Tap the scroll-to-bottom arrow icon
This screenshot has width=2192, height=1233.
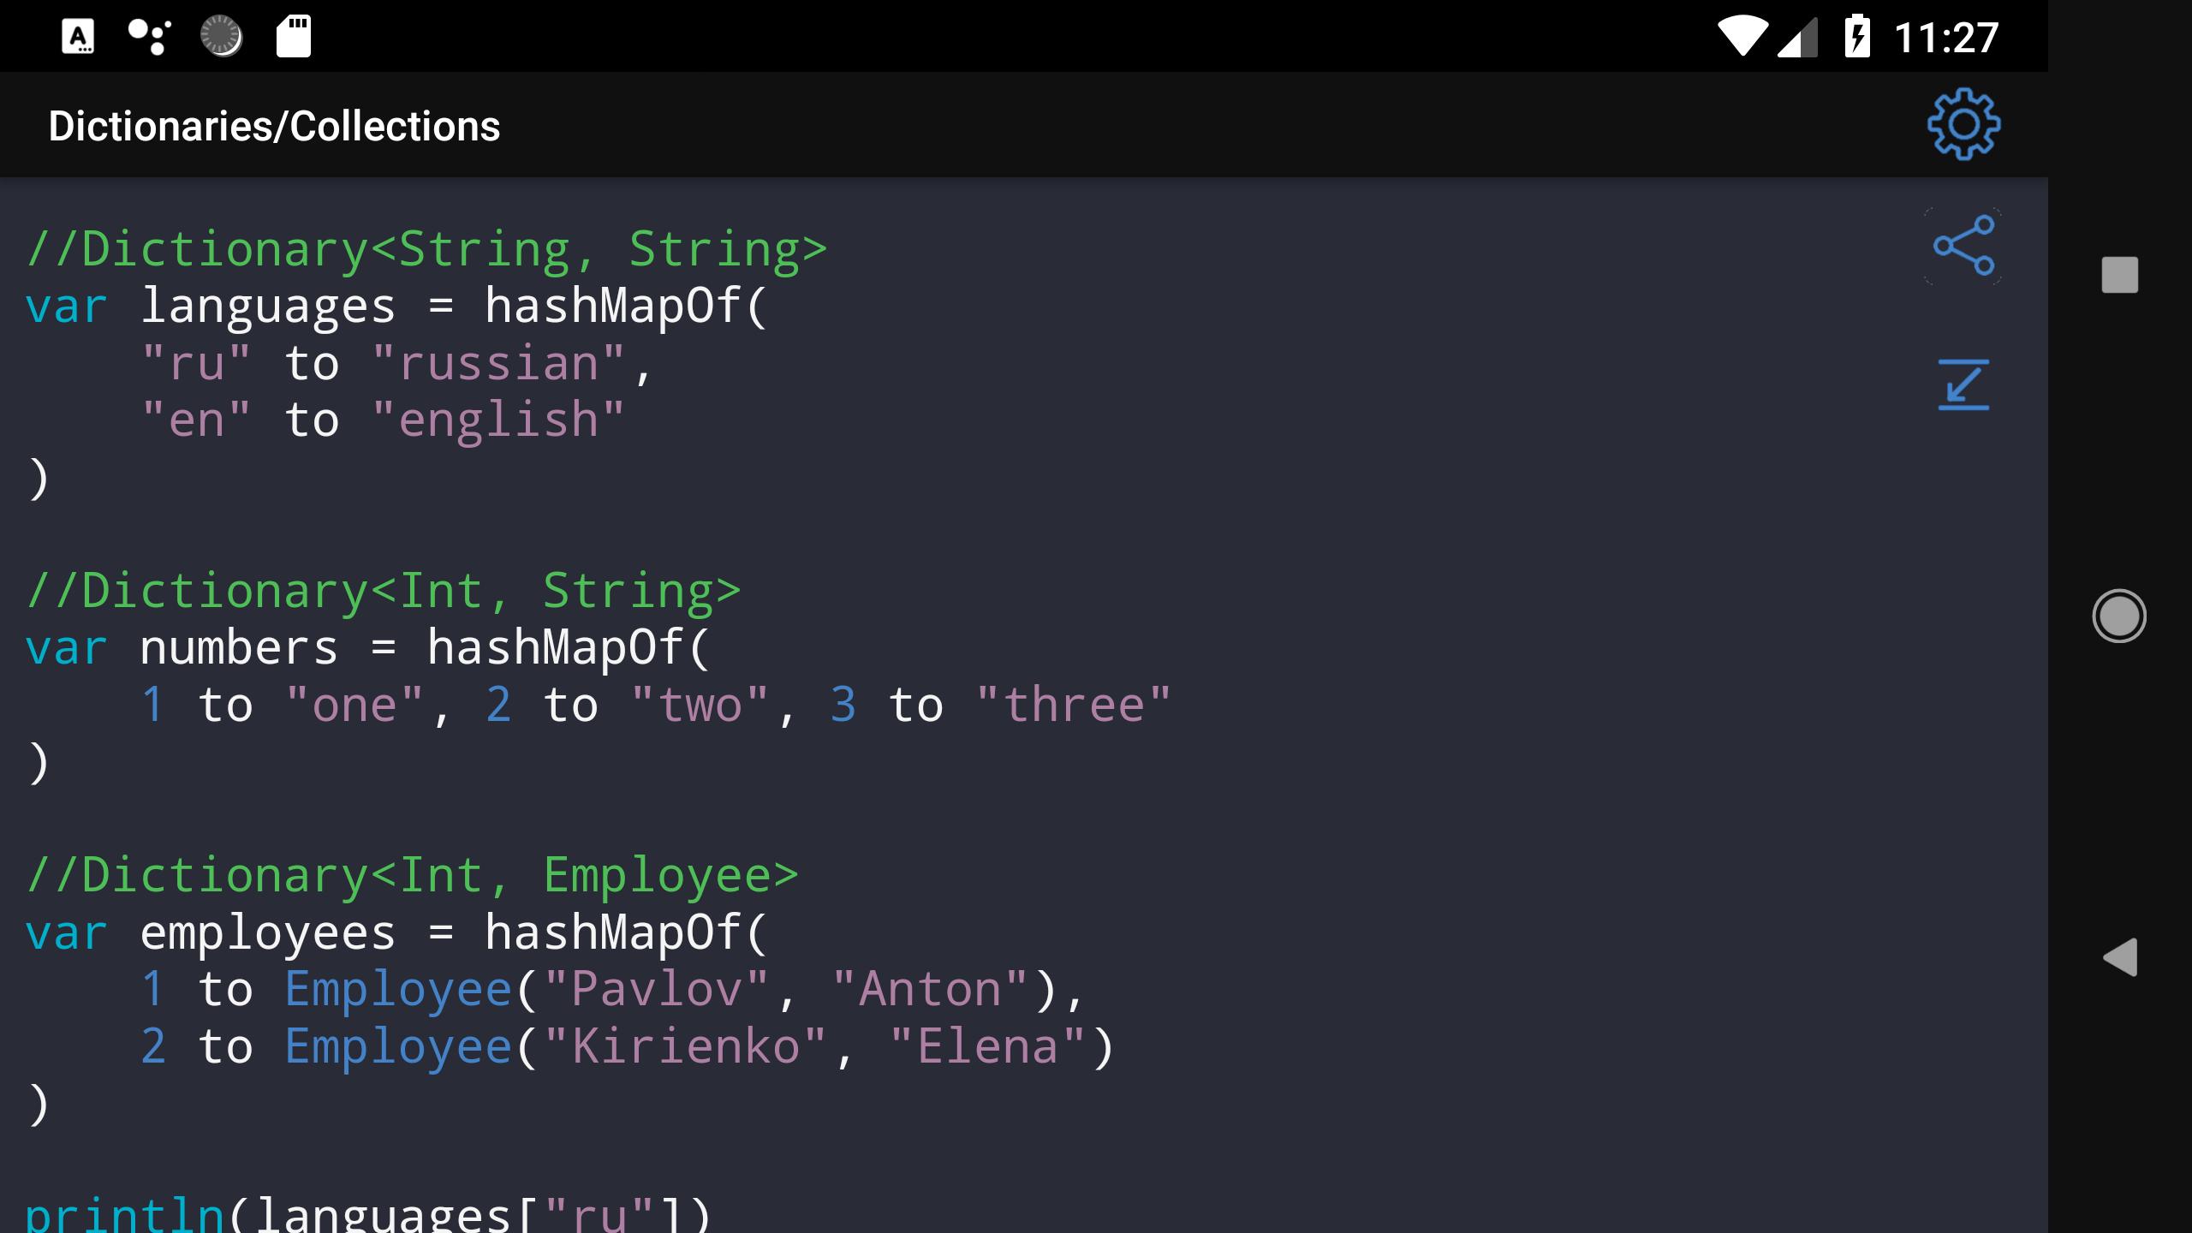click(1963, 384)
